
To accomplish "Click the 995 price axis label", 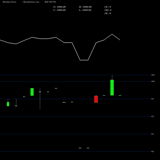I will 152,99.
